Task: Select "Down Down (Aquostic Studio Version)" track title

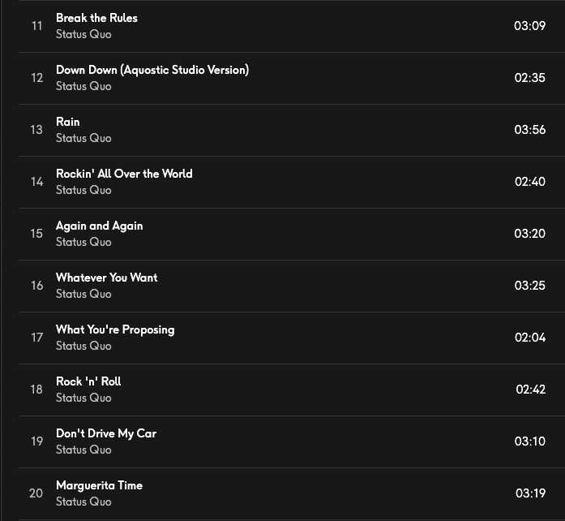Action: (152, 70)
